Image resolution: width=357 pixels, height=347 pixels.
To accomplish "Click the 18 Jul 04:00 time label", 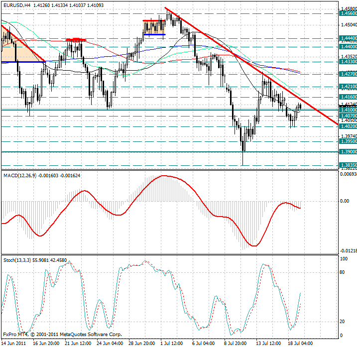I will click(300, 343).
